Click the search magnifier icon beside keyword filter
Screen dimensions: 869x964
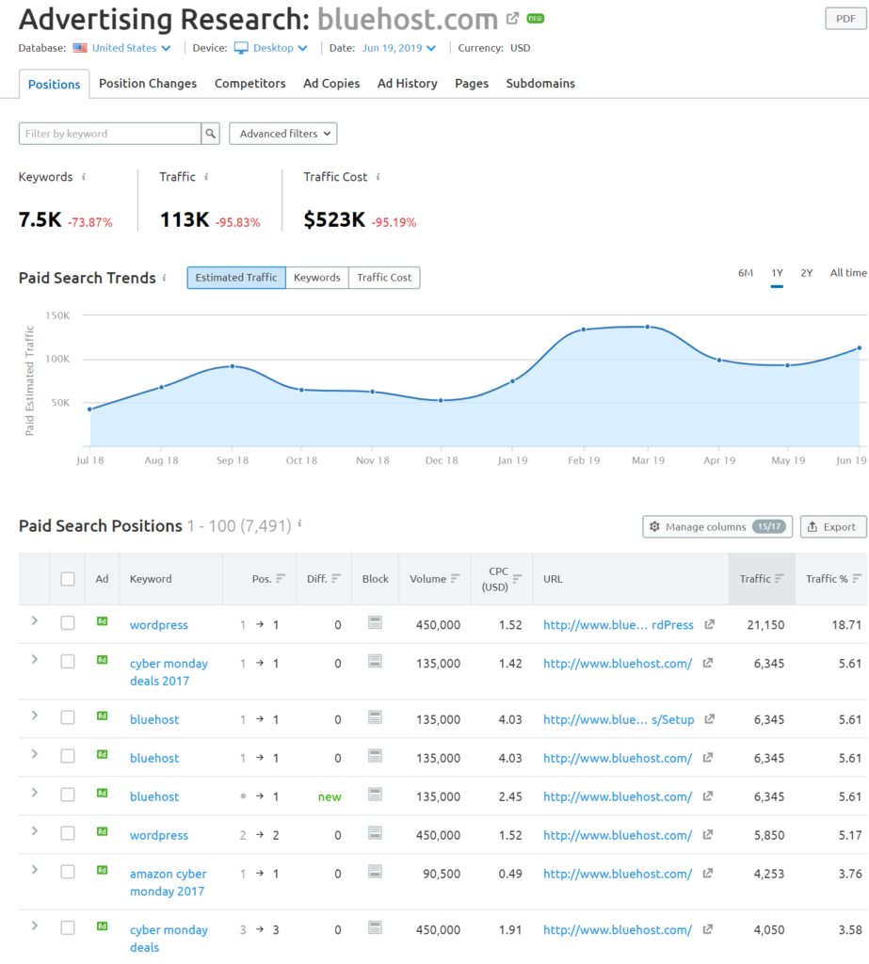pos(212,134)
